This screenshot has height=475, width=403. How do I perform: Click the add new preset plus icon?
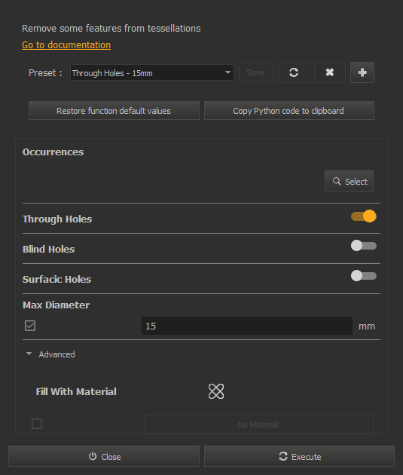[362, 72]
